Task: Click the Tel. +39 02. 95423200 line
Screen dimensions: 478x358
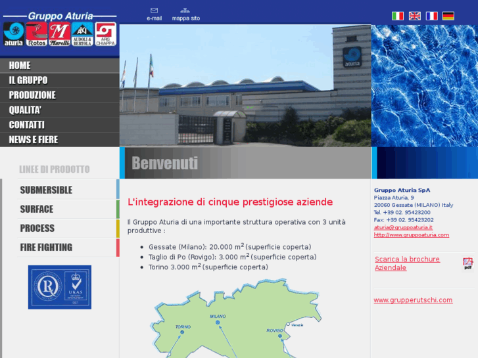Action: 402,212
